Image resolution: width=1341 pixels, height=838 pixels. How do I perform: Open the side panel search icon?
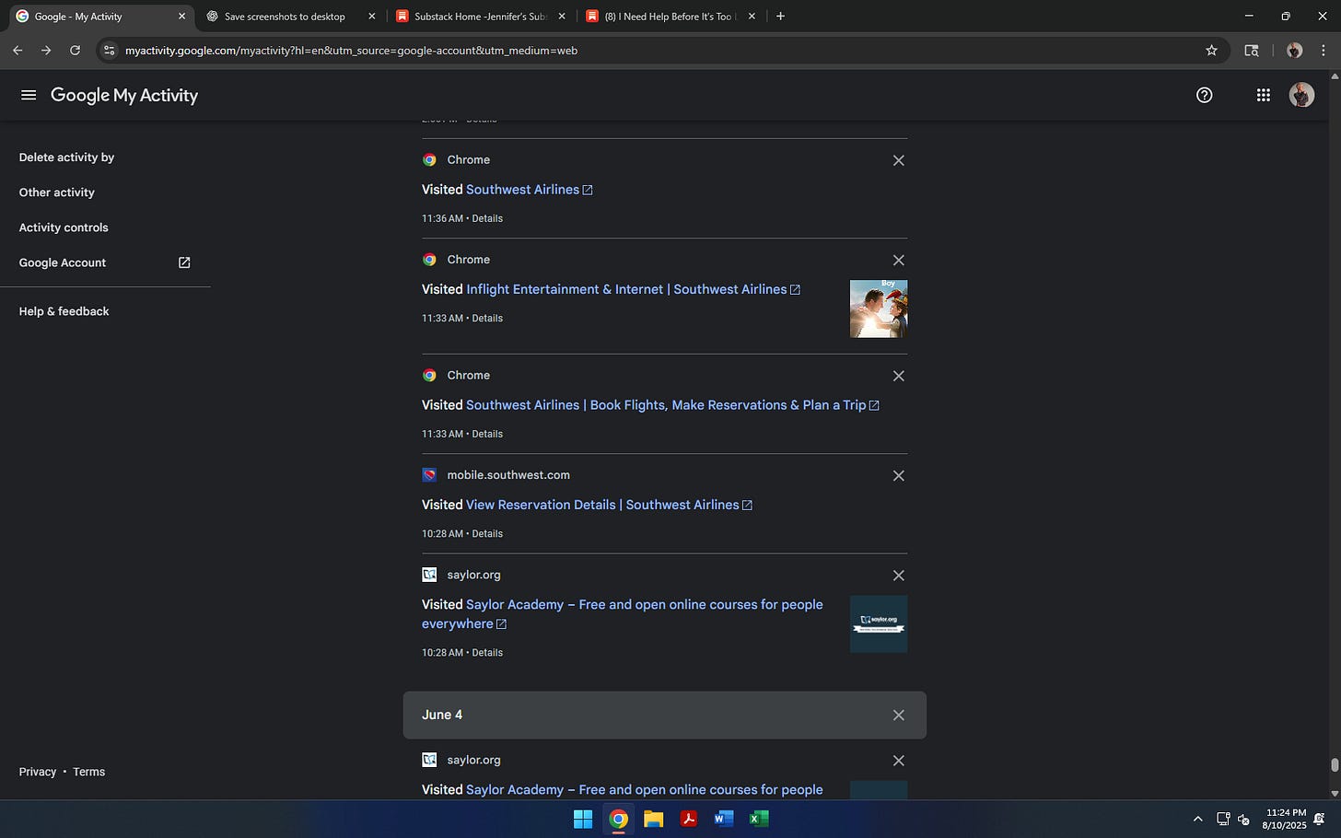click(1252, 51)
